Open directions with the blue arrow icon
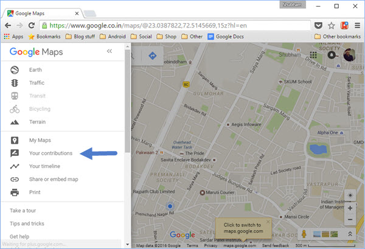The image size is (365, 249). pyautogui.click(x=153, y=56)
